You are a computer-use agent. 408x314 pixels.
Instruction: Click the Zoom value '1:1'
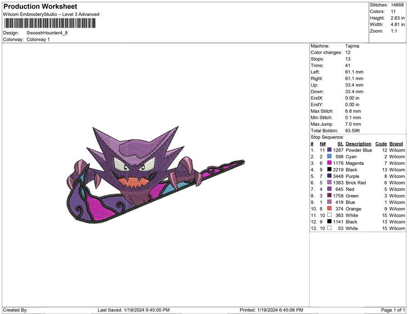[x=394, y=31]
